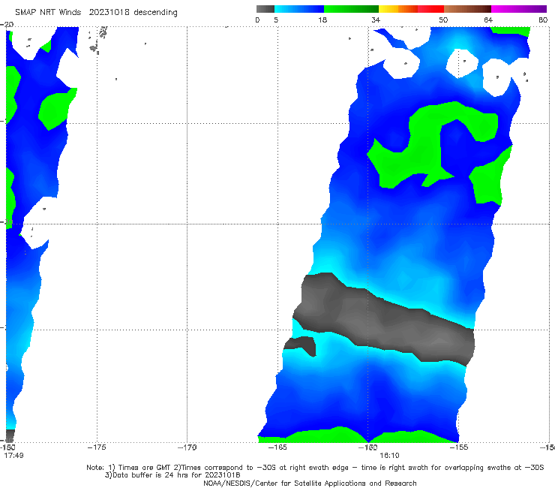Viewport: 555px width, 488px height.
Task: Click the '50' label under the color bar
Action: [x=443, y=20]
